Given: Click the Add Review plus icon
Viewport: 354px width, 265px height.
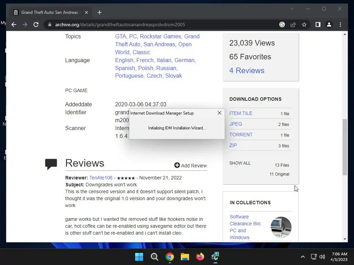Looking at the screenshot, I should 177,165.
